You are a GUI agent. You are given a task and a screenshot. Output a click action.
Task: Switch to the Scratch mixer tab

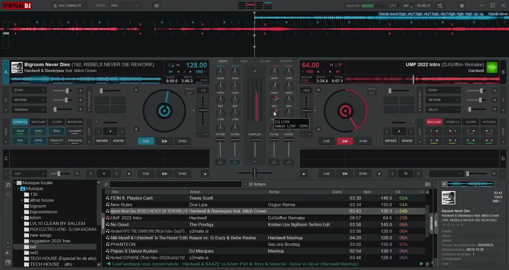coord(265,61)
